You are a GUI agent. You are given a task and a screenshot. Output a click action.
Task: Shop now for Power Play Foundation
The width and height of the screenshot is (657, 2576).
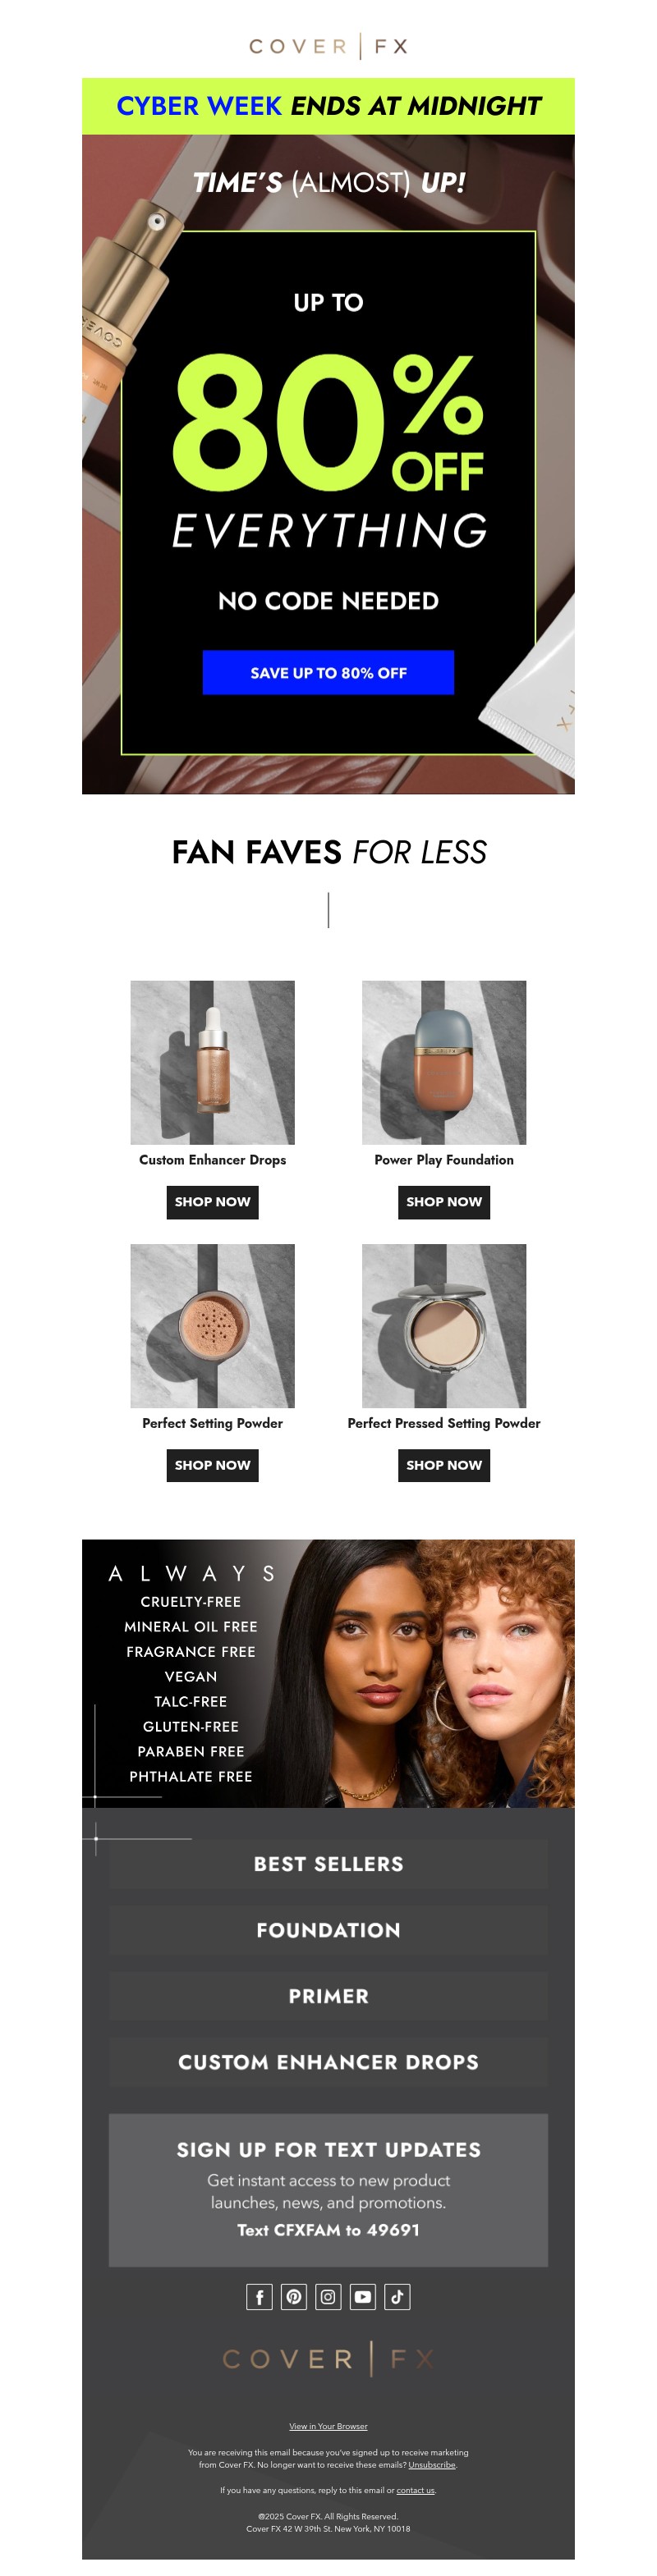coord(444,1202)
